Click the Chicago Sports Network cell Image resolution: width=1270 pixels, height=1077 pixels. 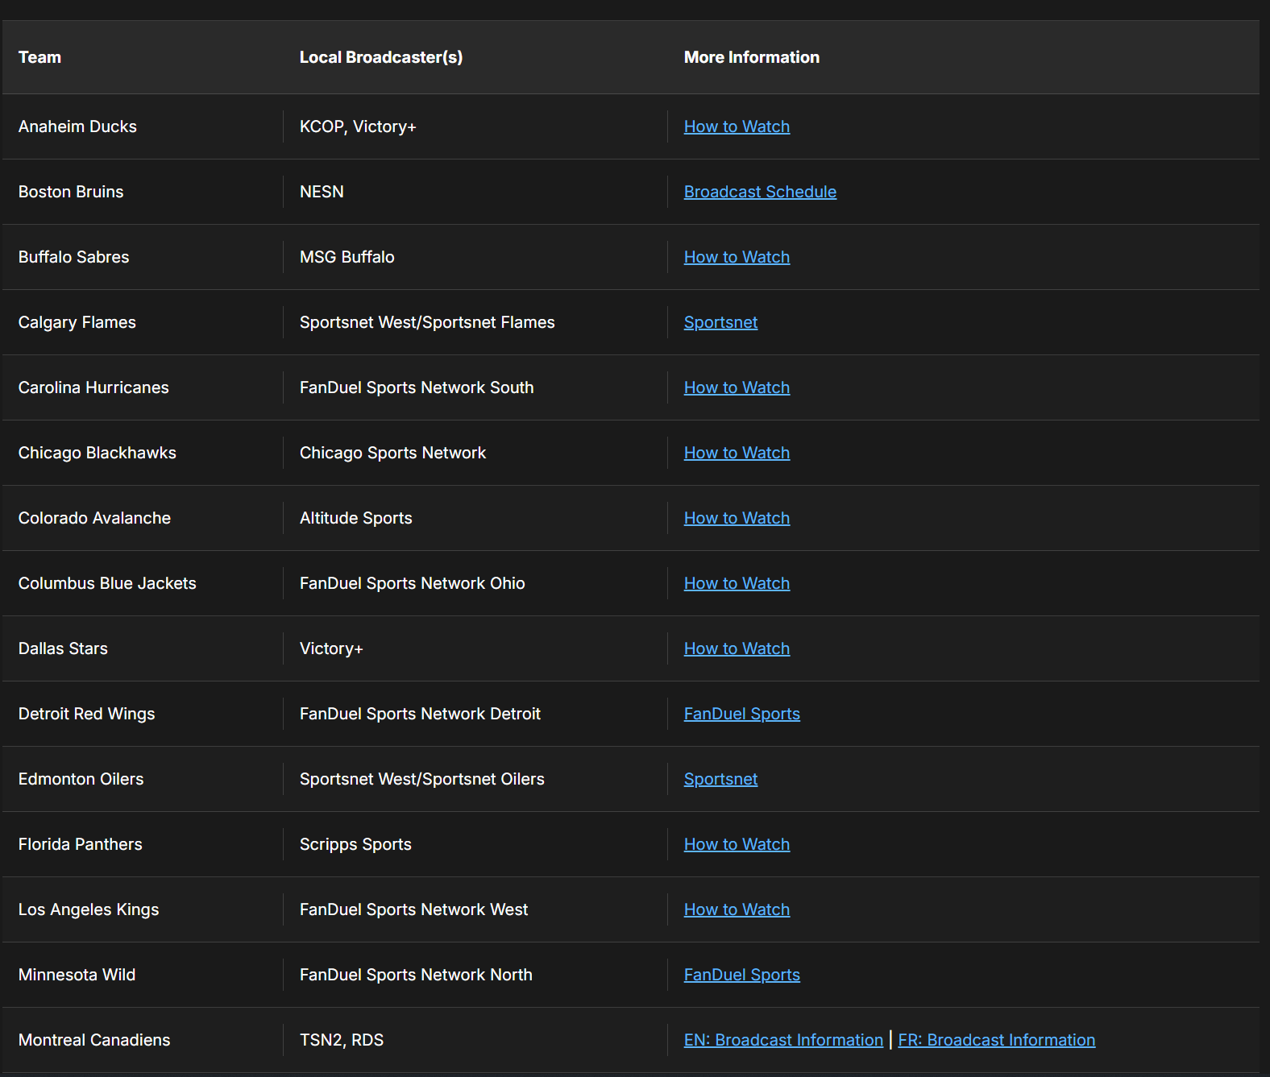click(475, 453)
